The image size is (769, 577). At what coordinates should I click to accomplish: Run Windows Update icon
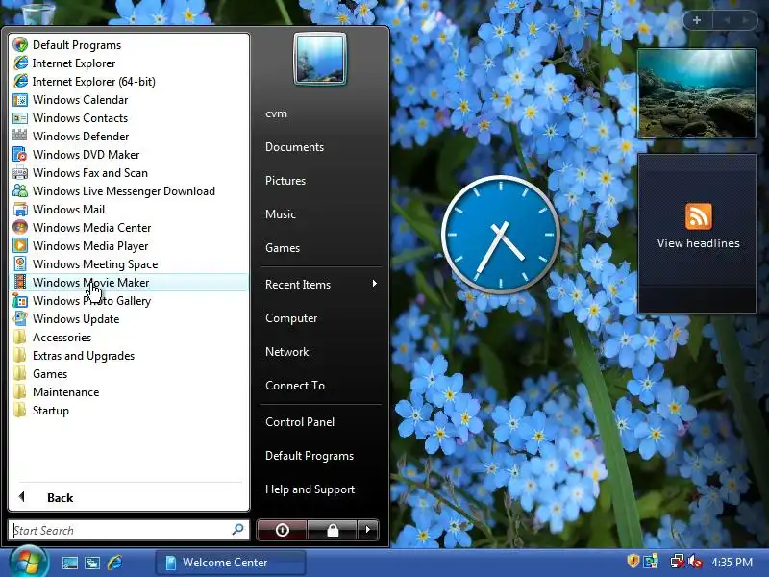(20, 318)
